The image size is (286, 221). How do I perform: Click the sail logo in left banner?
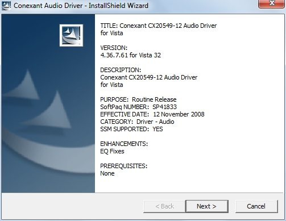point(71,35)
